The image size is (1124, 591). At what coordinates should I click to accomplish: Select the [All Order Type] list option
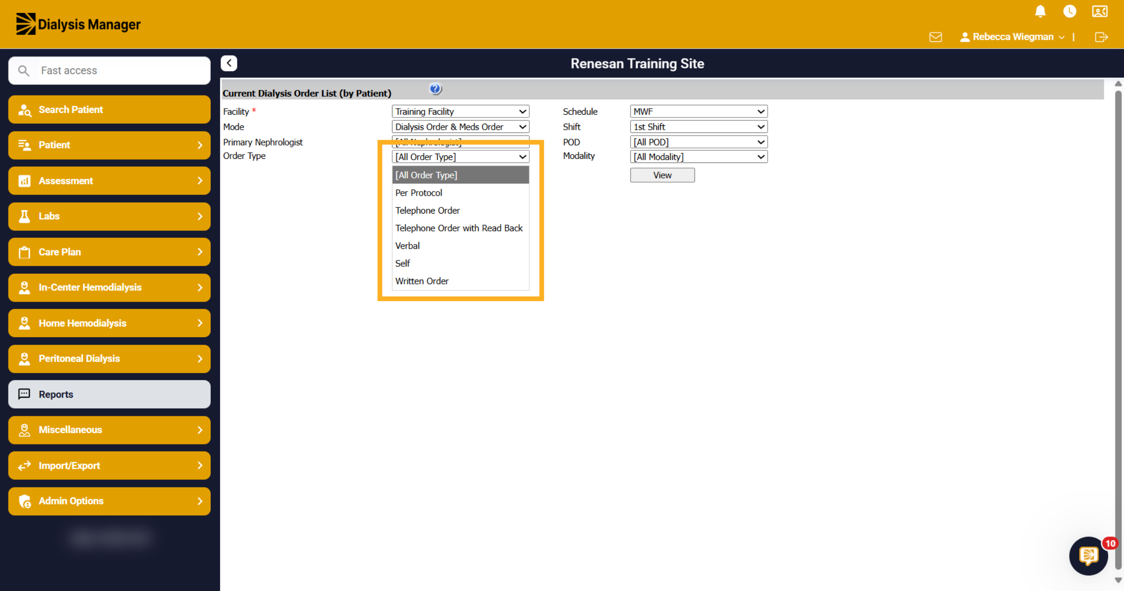(460, 175)
